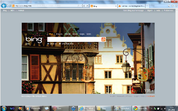Go back with the browser back arrow

point(4,6)
